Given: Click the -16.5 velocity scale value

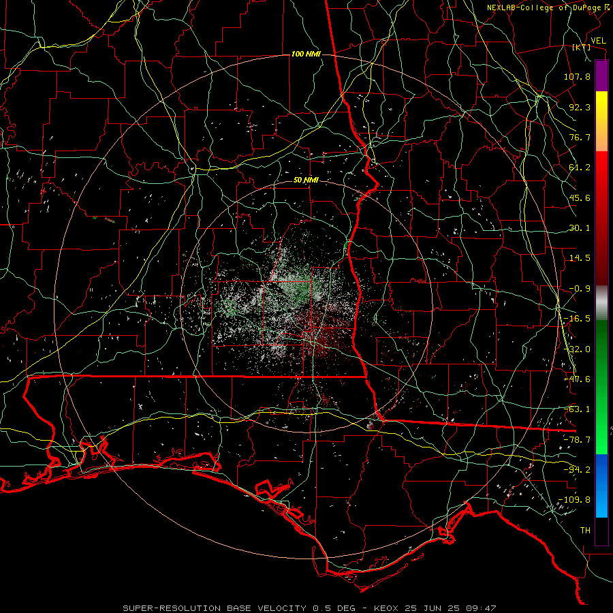Looking at the screenshot, I should point(577,319).
